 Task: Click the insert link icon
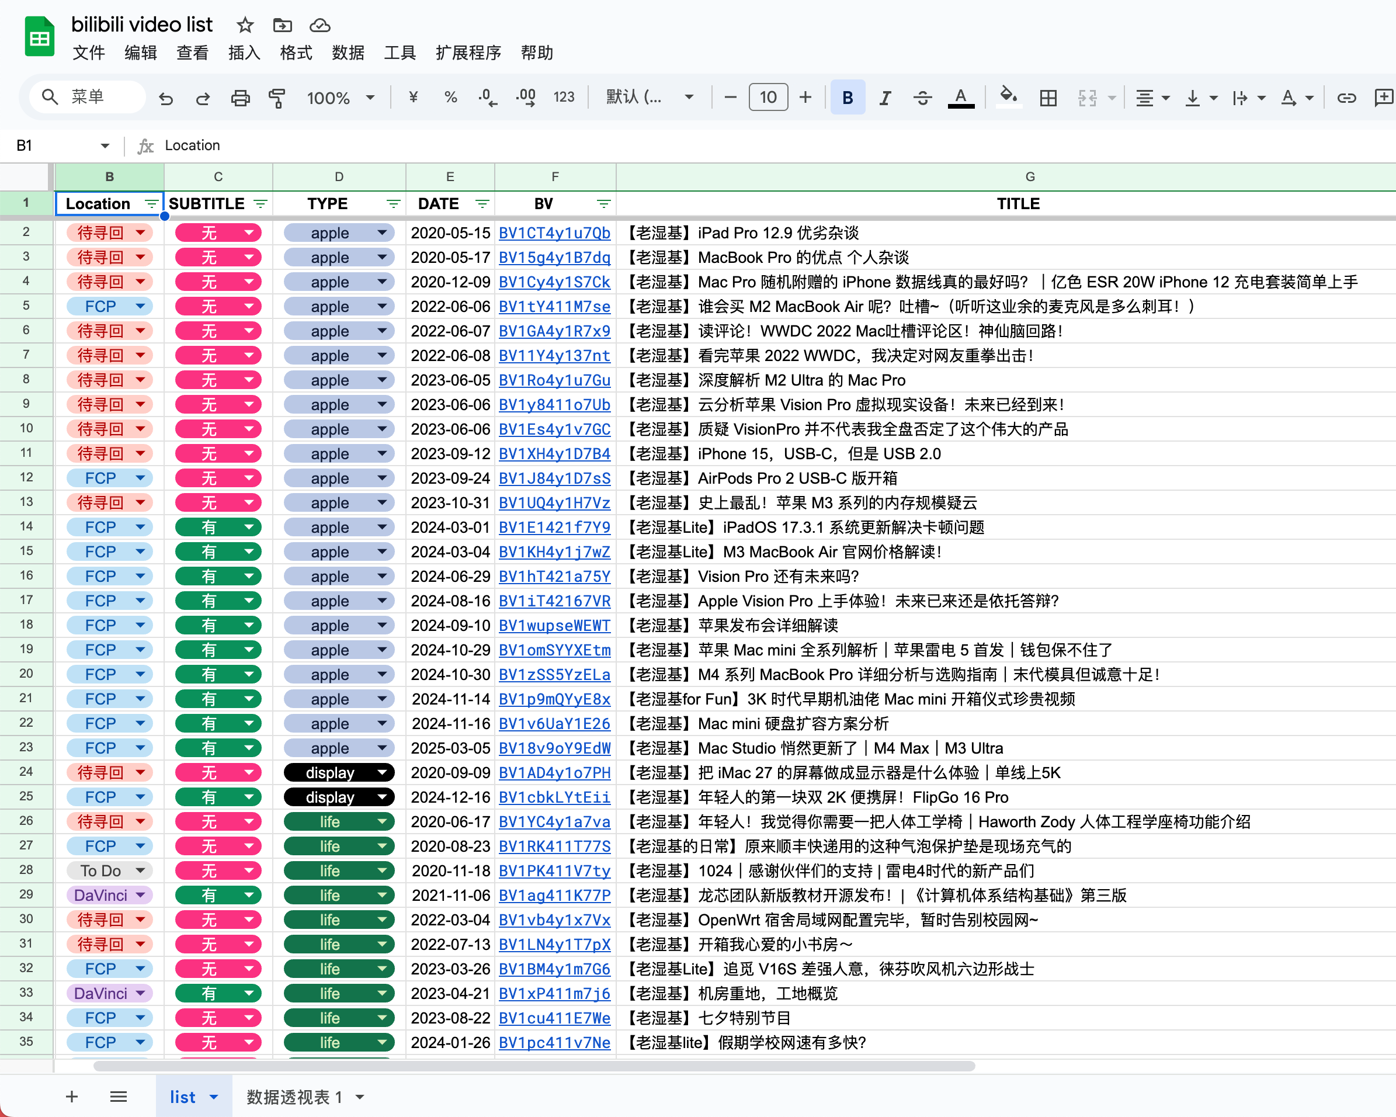pos(1347,97)
